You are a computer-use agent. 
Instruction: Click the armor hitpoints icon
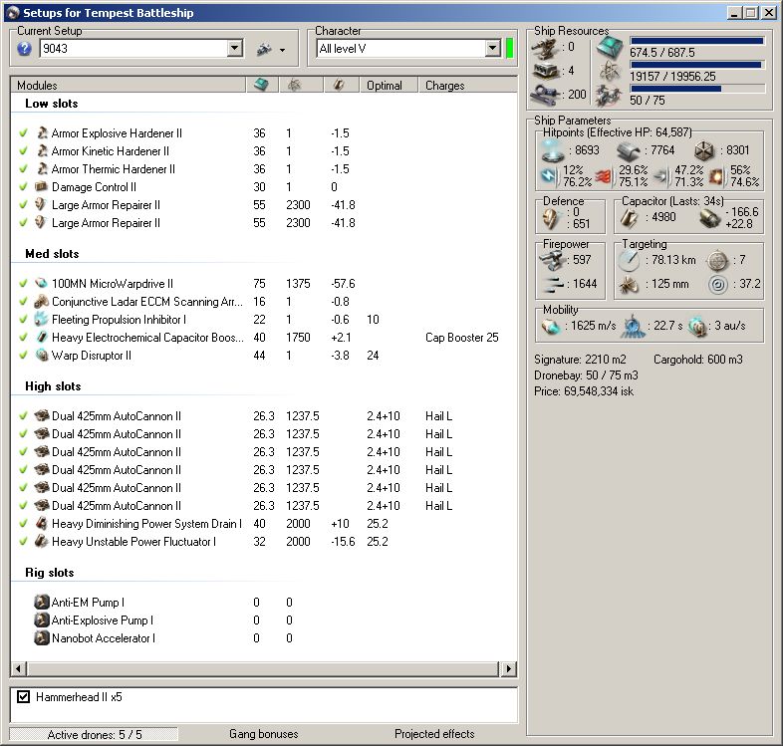click(628, 150)
